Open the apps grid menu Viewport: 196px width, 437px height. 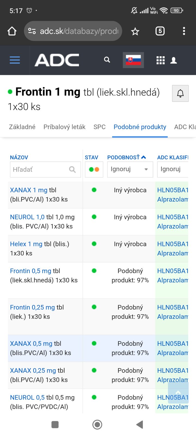[161, 60]
